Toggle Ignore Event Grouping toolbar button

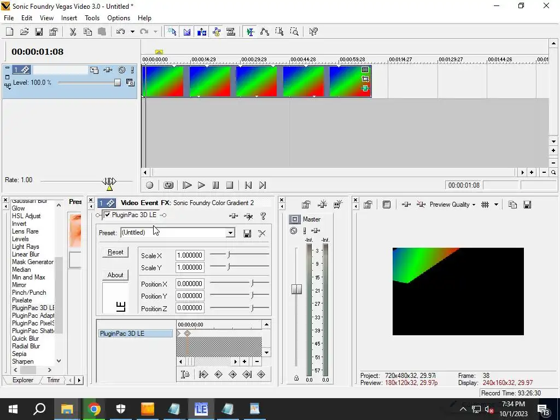coord(231,32)
